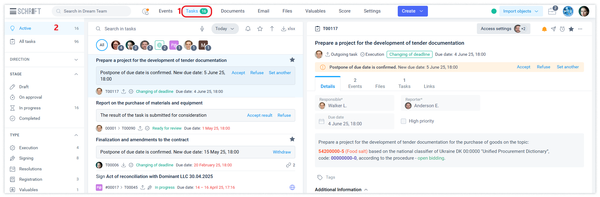Click the microphone voice search icon
Screen dimensions: 600x197
point(202,29)
